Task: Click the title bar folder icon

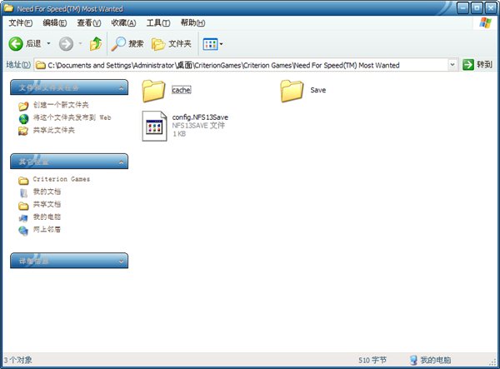Action: pos(8,8)
